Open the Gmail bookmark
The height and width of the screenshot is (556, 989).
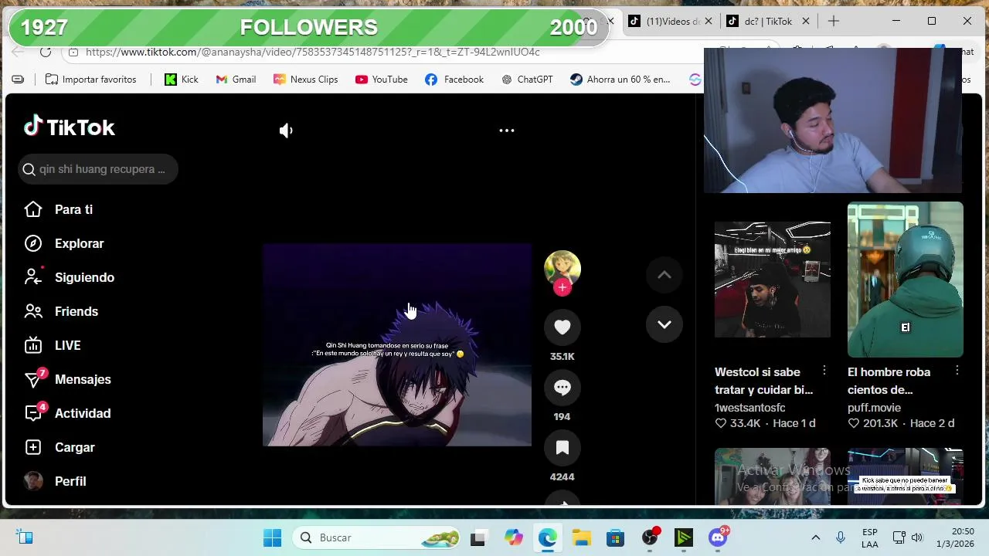tap(236, 80)
